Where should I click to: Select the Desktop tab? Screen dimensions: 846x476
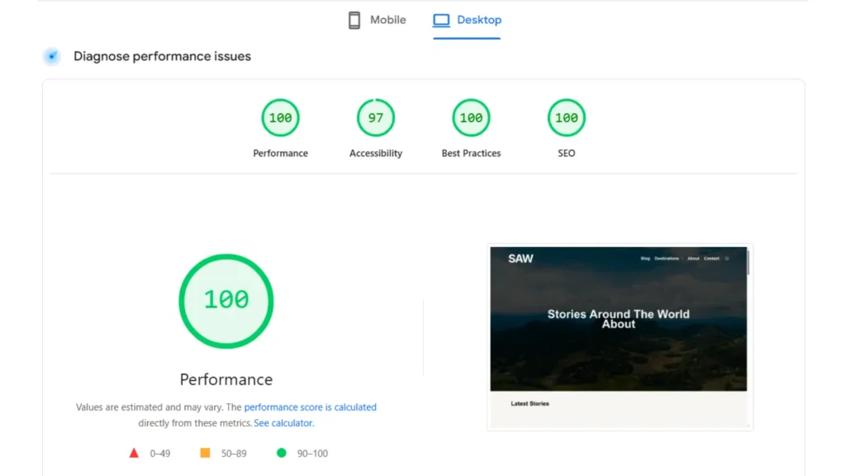click(467, 20)
